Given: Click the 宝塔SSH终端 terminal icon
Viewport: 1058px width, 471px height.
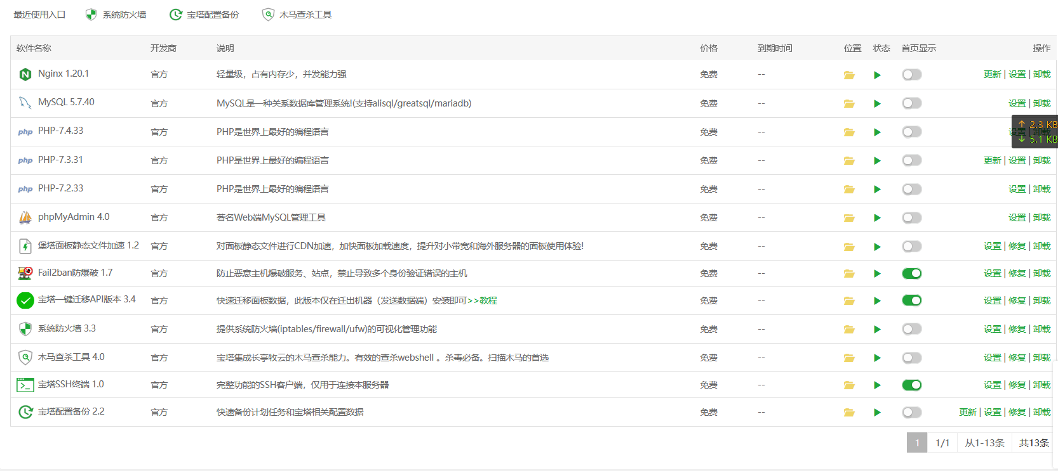Looking at the screenshot, I should click(25, 385).
